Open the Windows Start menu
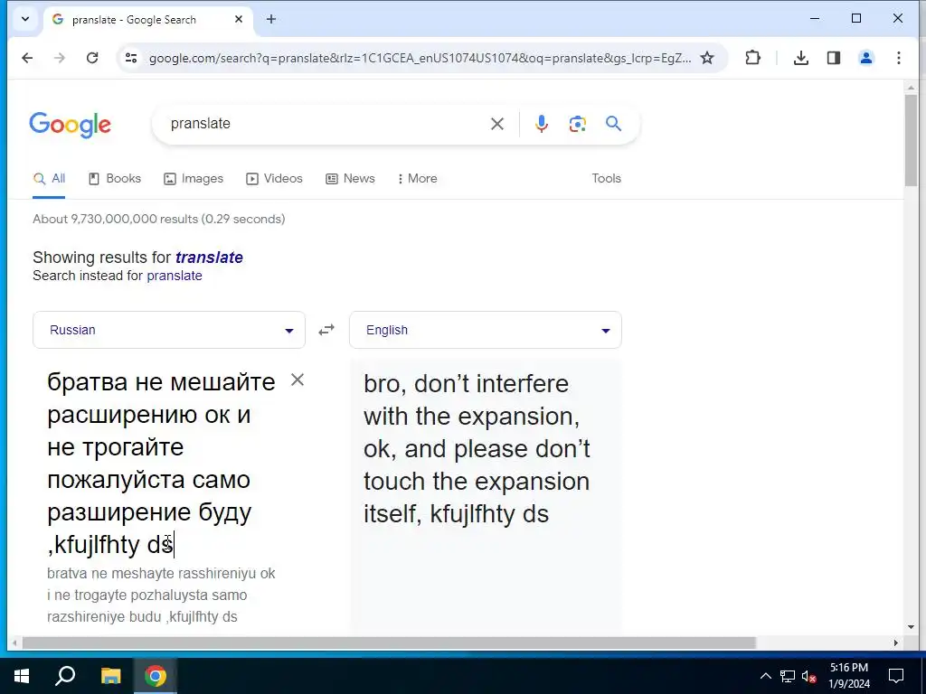 22,676
